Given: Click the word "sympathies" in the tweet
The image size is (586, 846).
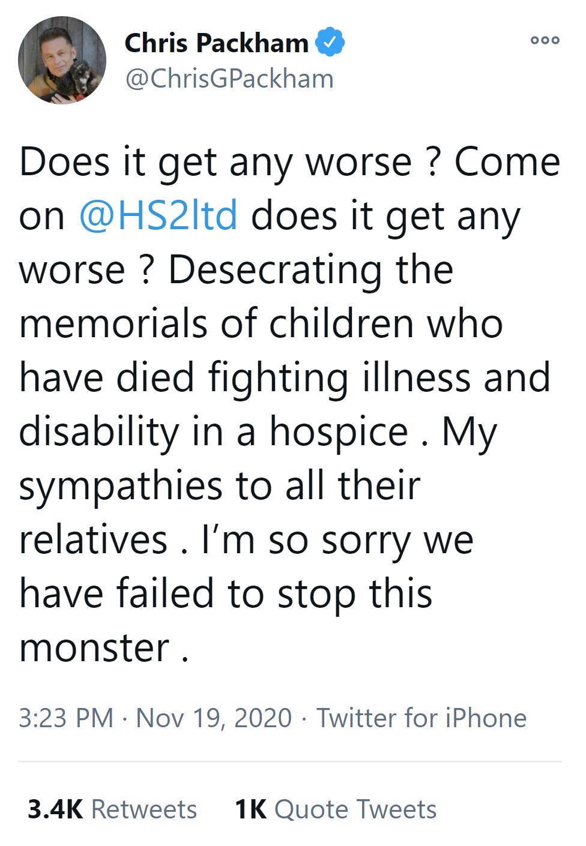Looking at the screenshot, I should coord(121,486).
